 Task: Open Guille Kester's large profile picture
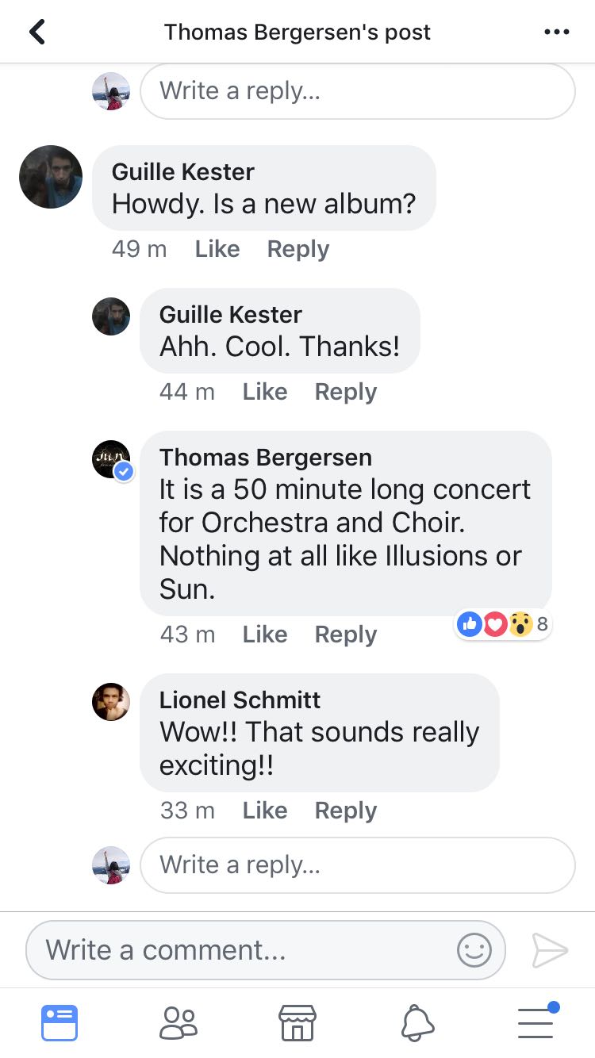[x=51, y=177]
